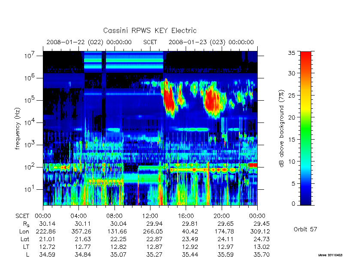Click the colorbar label '20'
Screen dimensions: 343x257
[292, 117]
